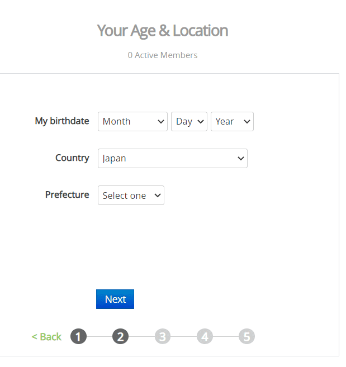Jump to step 1 circle
The image size is (346, 367).
coord(78,337)
